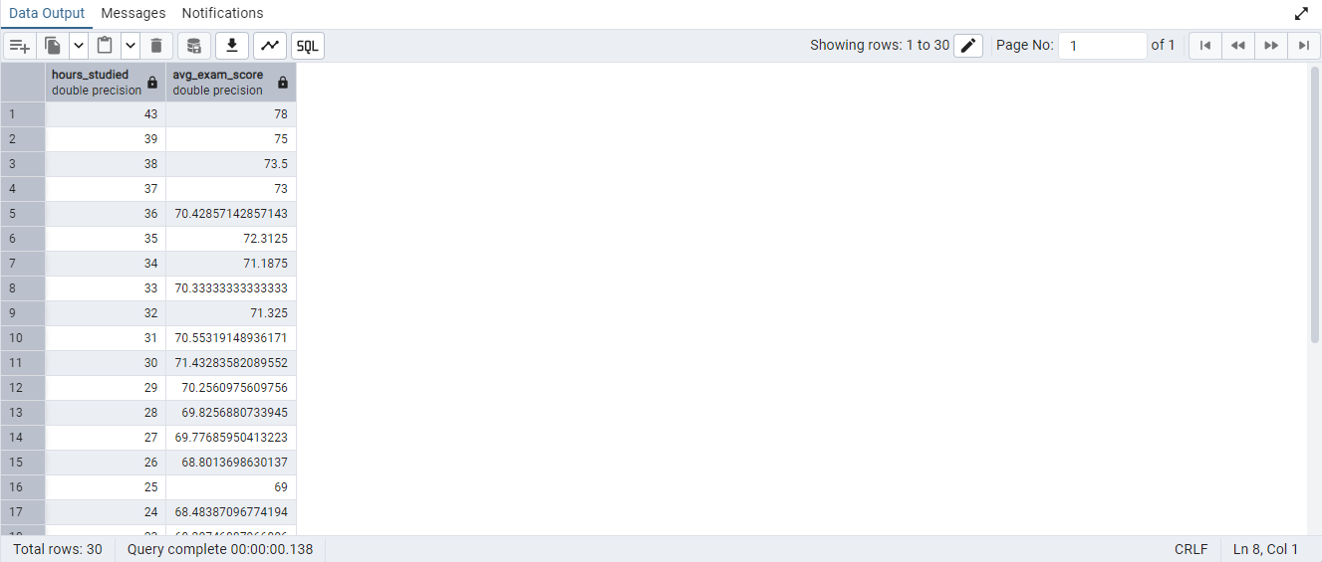Image resolution: width=1322 pixels, height=562 pixels.
Task: Click cell with avg score 69
Action: point(231,487)
